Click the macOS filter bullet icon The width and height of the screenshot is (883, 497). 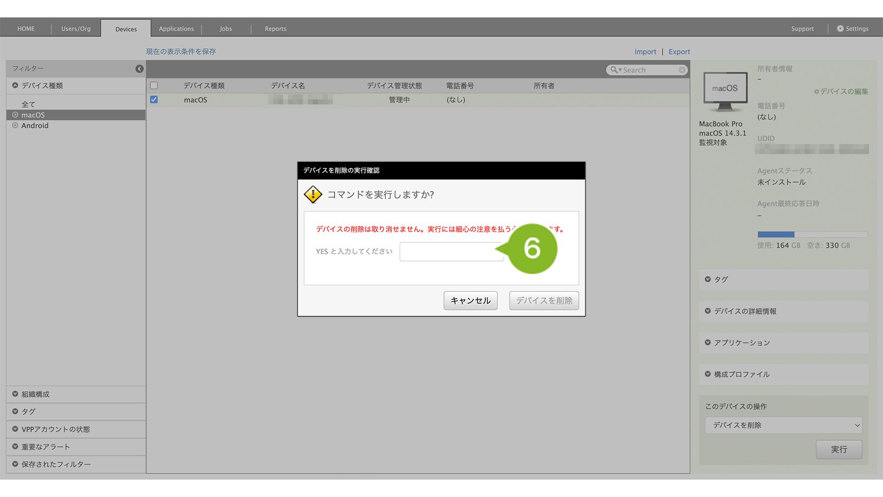(x=15, y=115)
